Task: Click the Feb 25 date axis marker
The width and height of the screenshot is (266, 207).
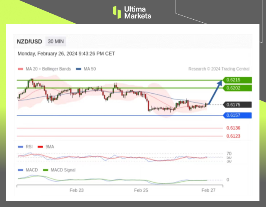Action: pos(141,190)
